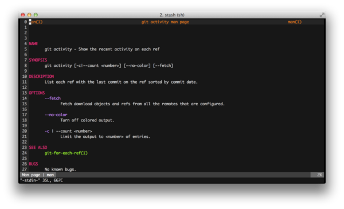Click the text 'Show the recent activity on each ref'

pyautogui.click(x=119, y=49)
